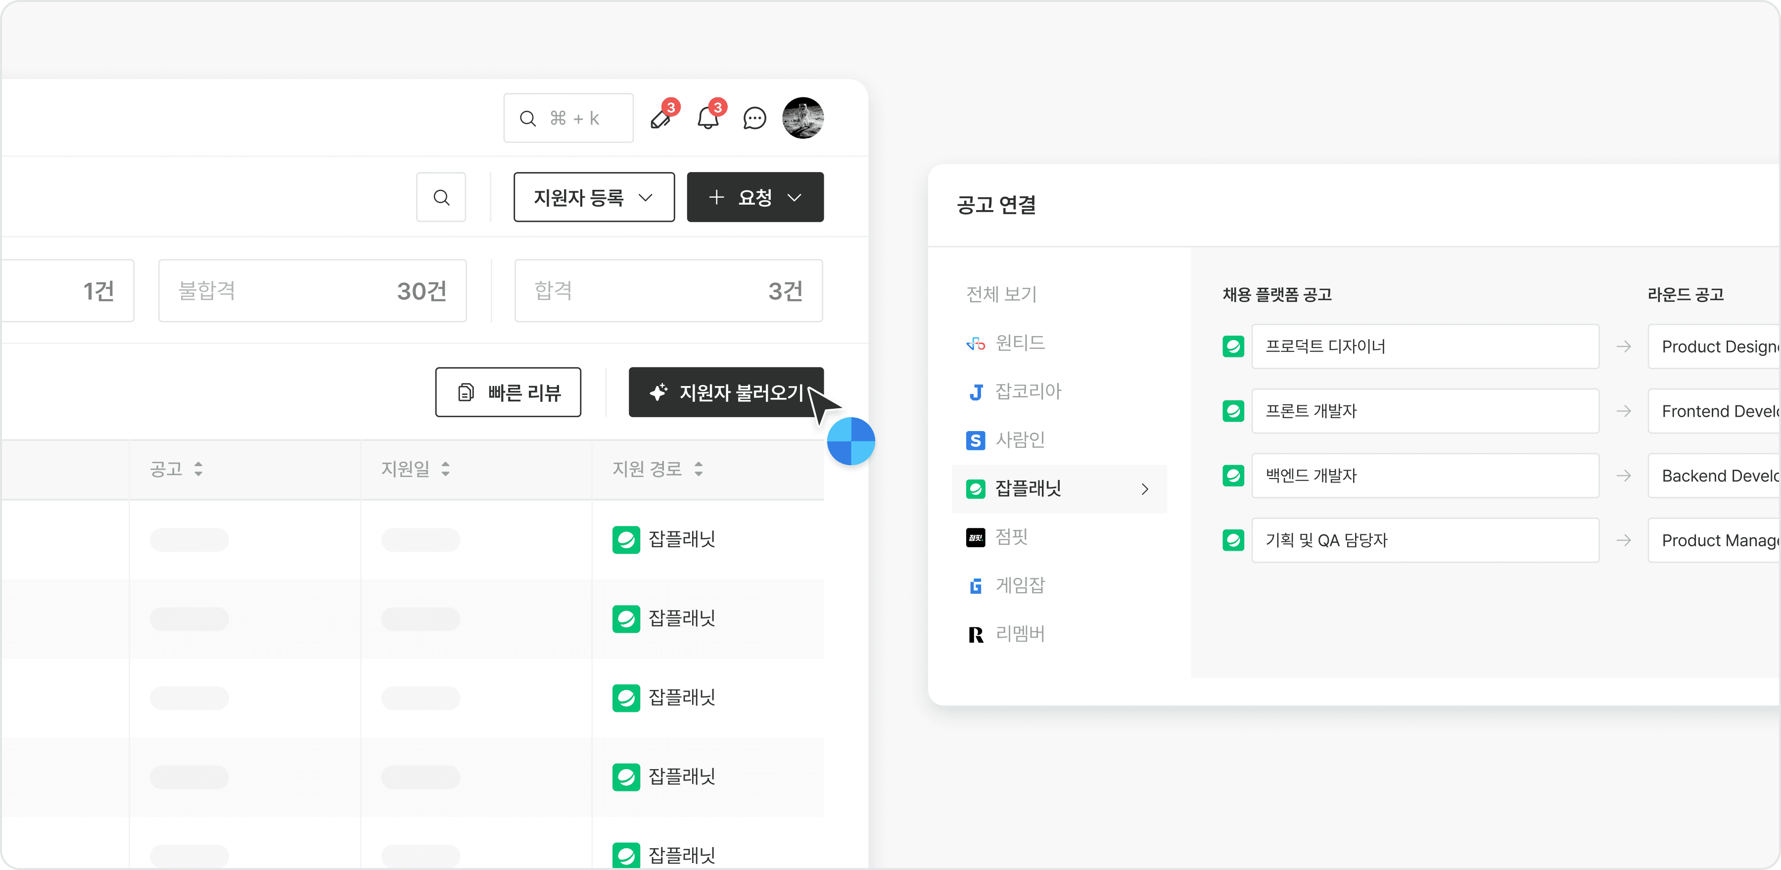Select the 리멤버 platform

(x=1006, y=634)
